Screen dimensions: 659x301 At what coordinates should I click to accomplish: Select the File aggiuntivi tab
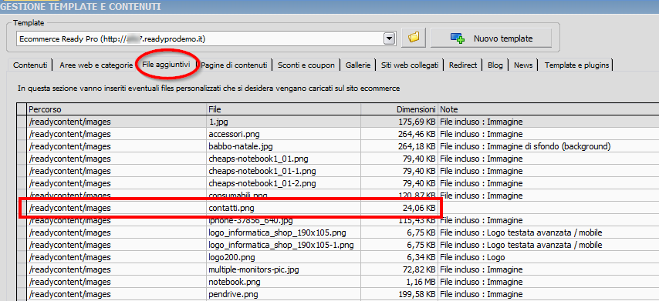(167, 65)
